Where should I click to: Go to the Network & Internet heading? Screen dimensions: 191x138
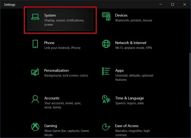point(131,43)
